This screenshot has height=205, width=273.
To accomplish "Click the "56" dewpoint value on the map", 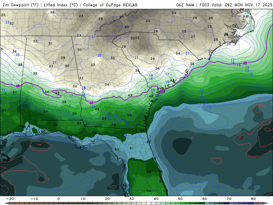I will click(x=114, y=125).
